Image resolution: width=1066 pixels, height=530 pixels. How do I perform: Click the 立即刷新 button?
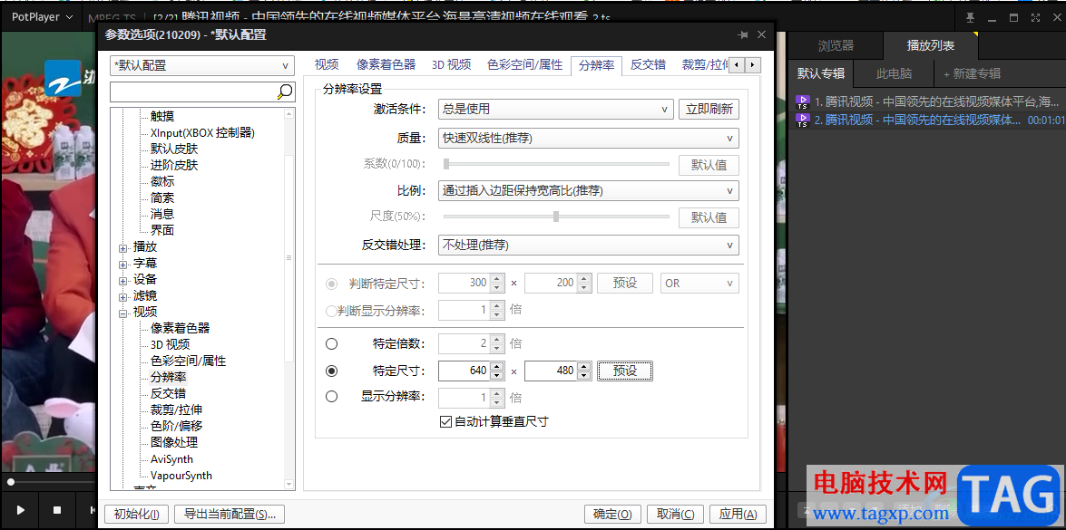tap(709, 109)
